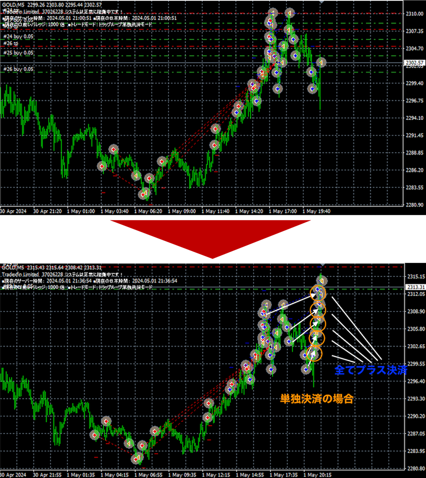
Task: Click the 1 May 17:00 time label
Action: coord(283,212)
